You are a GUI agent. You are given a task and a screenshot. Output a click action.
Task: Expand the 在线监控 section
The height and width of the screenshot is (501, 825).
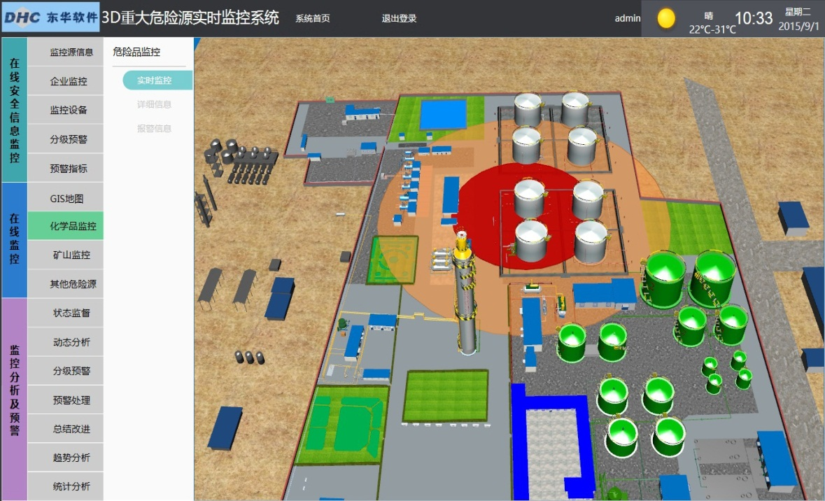pyautogui.click(x=15, y=240)
